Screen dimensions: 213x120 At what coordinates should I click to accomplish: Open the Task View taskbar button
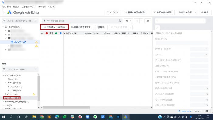pyautogui.click(x=26, y=117)
